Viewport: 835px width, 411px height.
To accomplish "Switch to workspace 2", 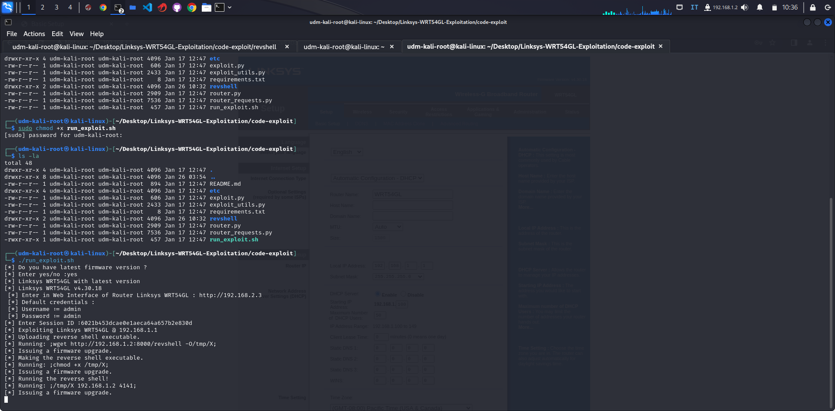I will tap(43, 7).
